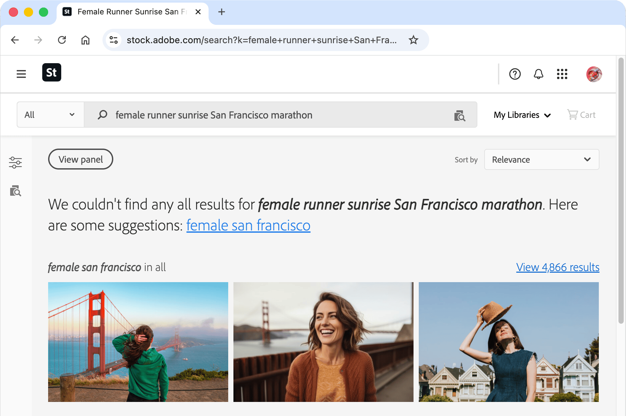Open the filters sliders icon in sidebar
This screenshot has width=626, height=416.
[x=15, y=162]
